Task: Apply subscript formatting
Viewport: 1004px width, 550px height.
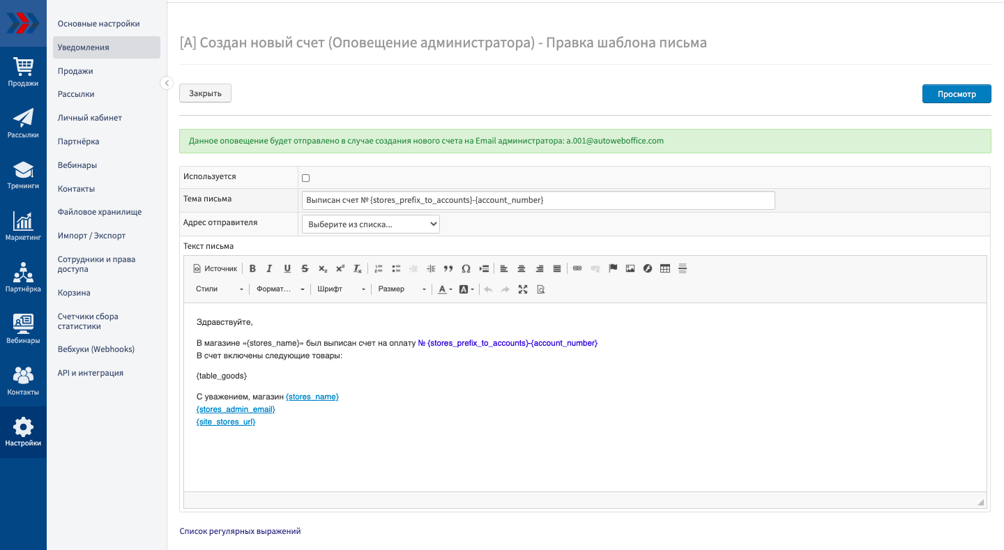Action: click(322, 268)
